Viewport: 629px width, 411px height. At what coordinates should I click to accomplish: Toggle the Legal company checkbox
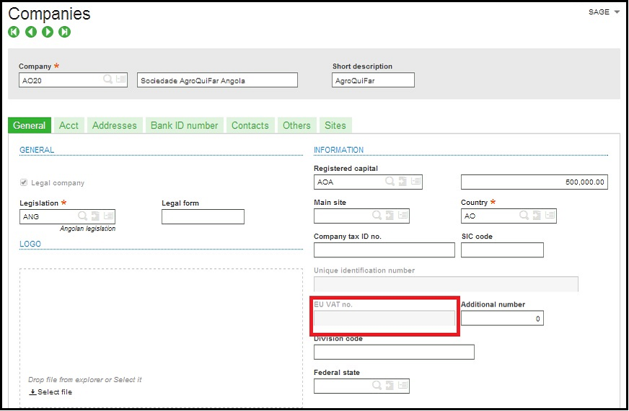[x=24, y=183]
